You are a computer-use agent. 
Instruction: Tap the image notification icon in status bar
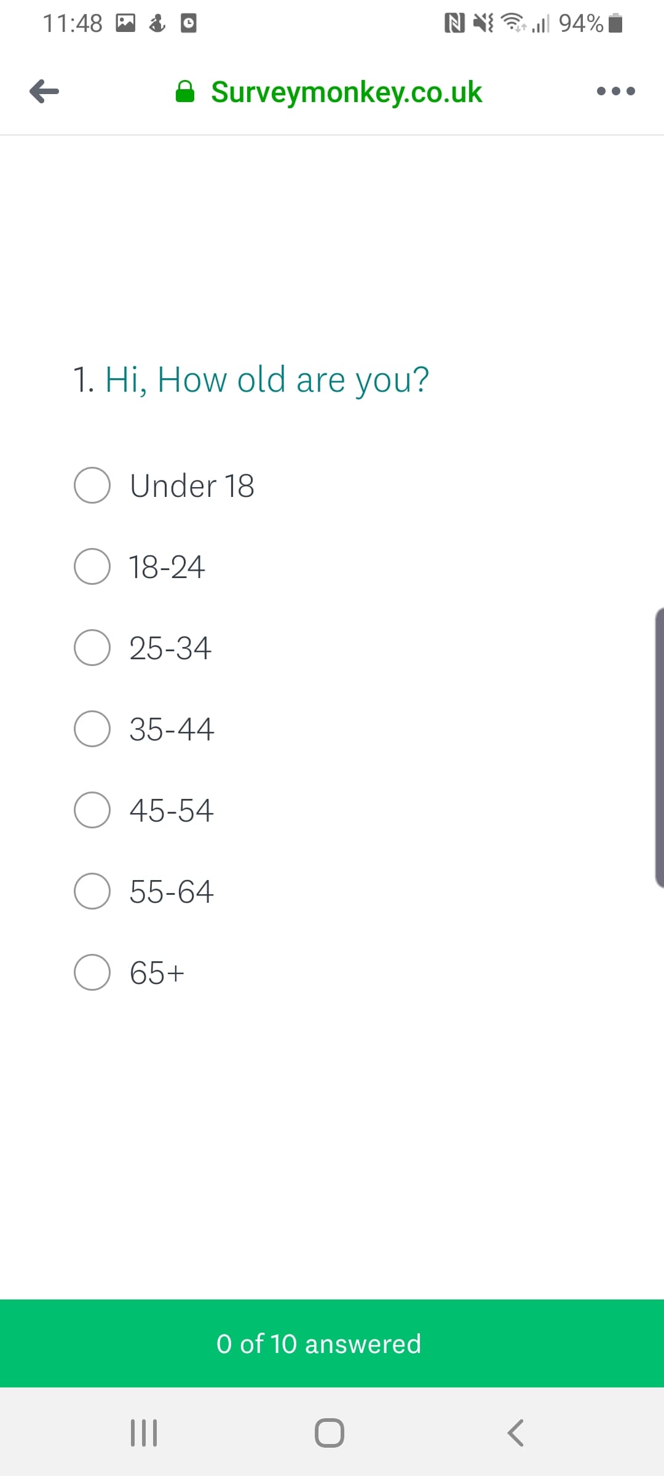[125, 23]
